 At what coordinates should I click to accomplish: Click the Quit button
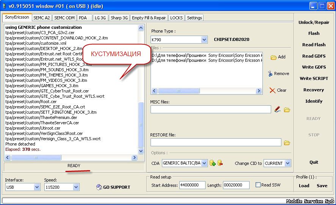(x=314, y=162)
